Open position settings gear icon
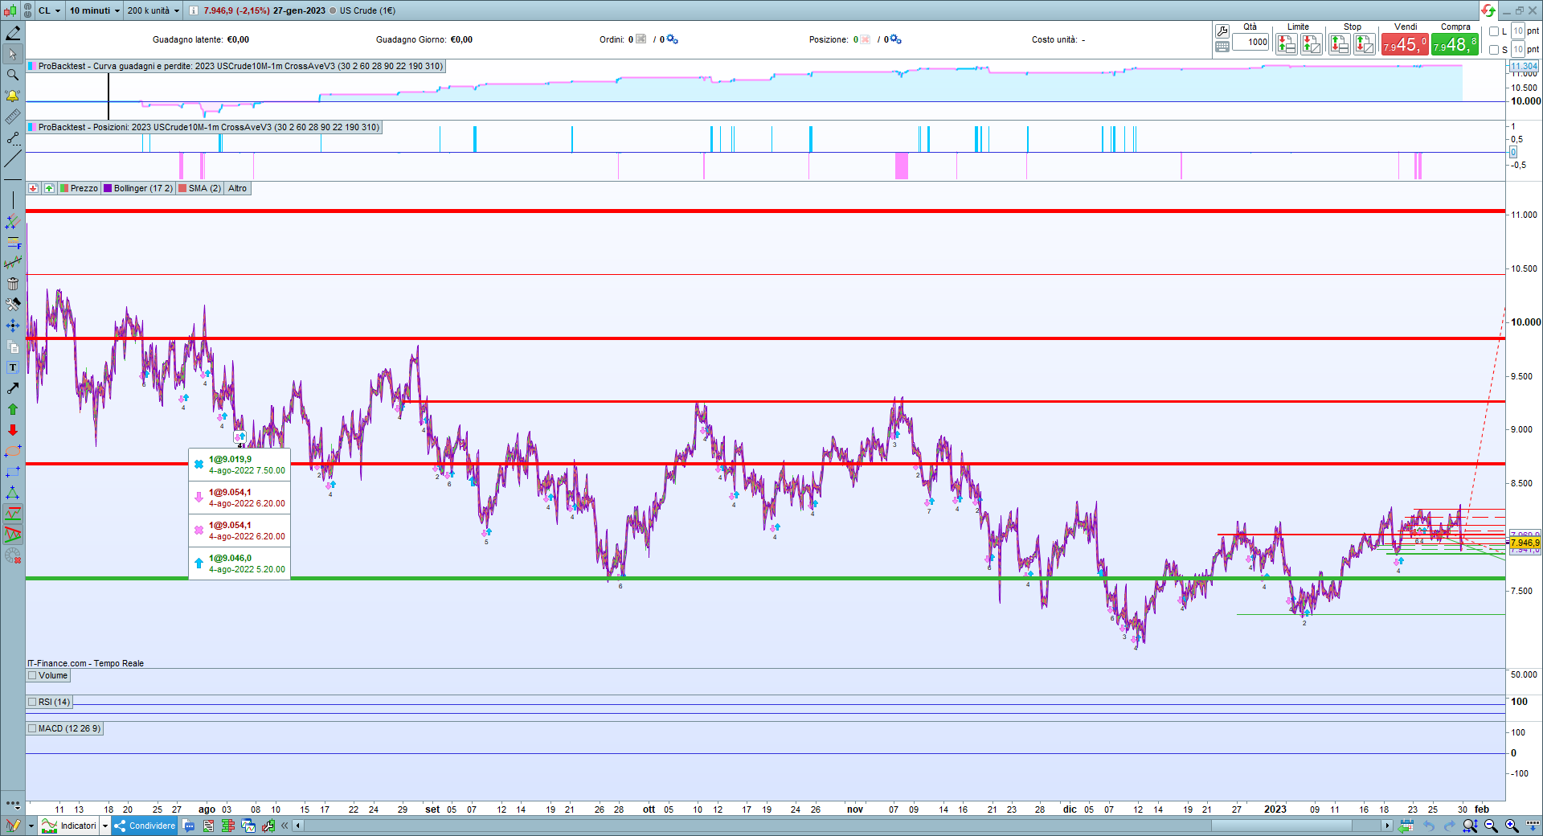The width and height of the screenshot is (1543, 836). click(895, 39)
